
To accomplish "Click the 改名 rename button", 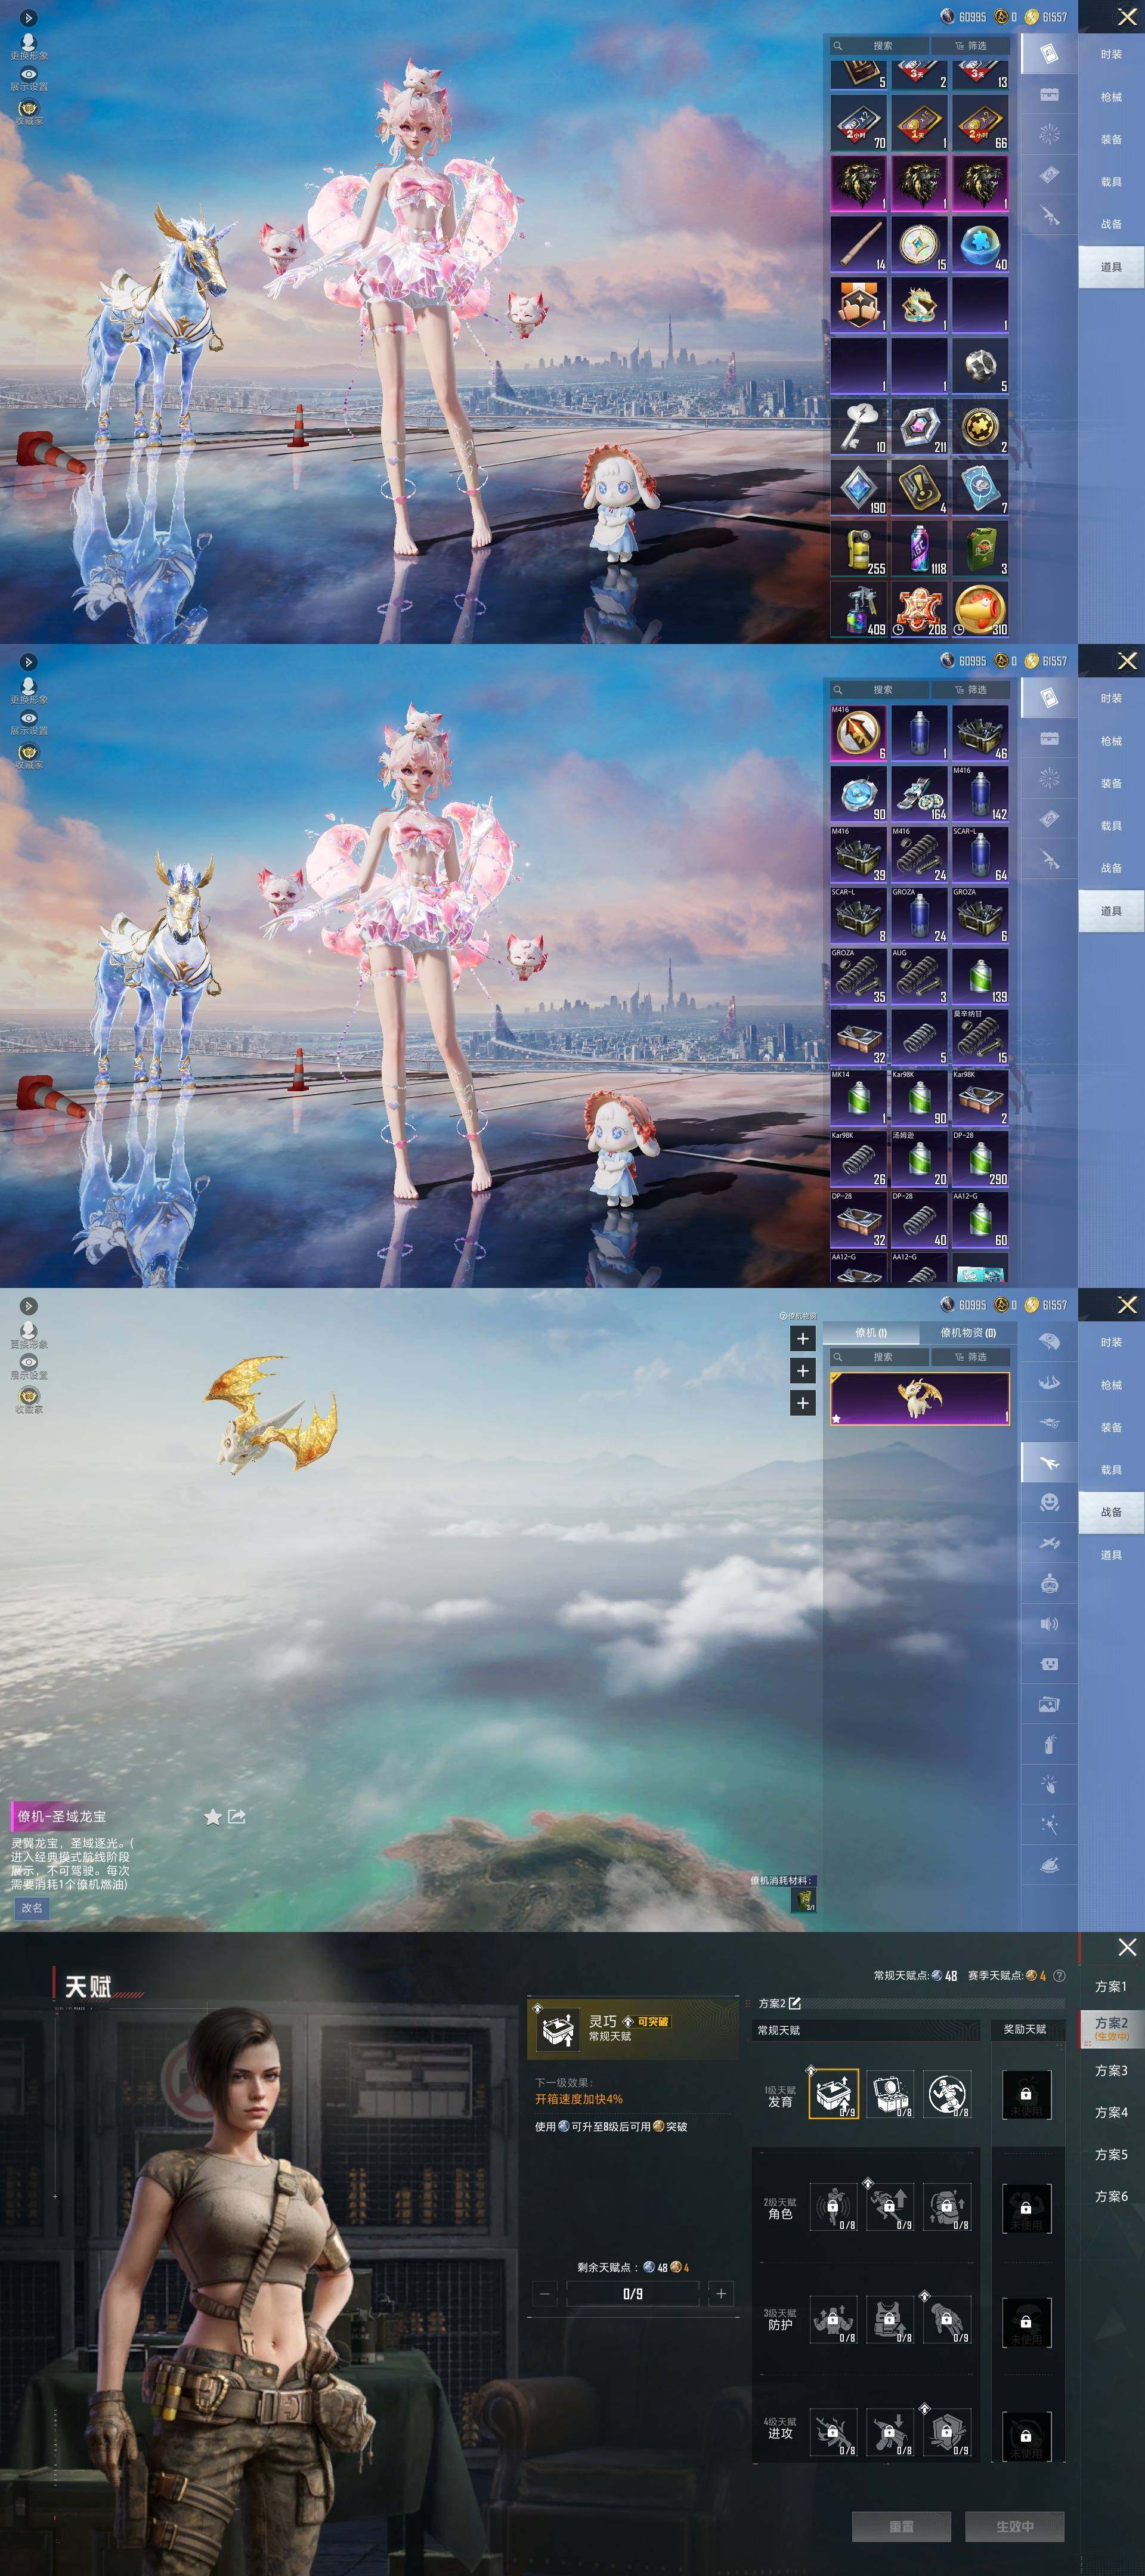I will (x=32, y=1908).
